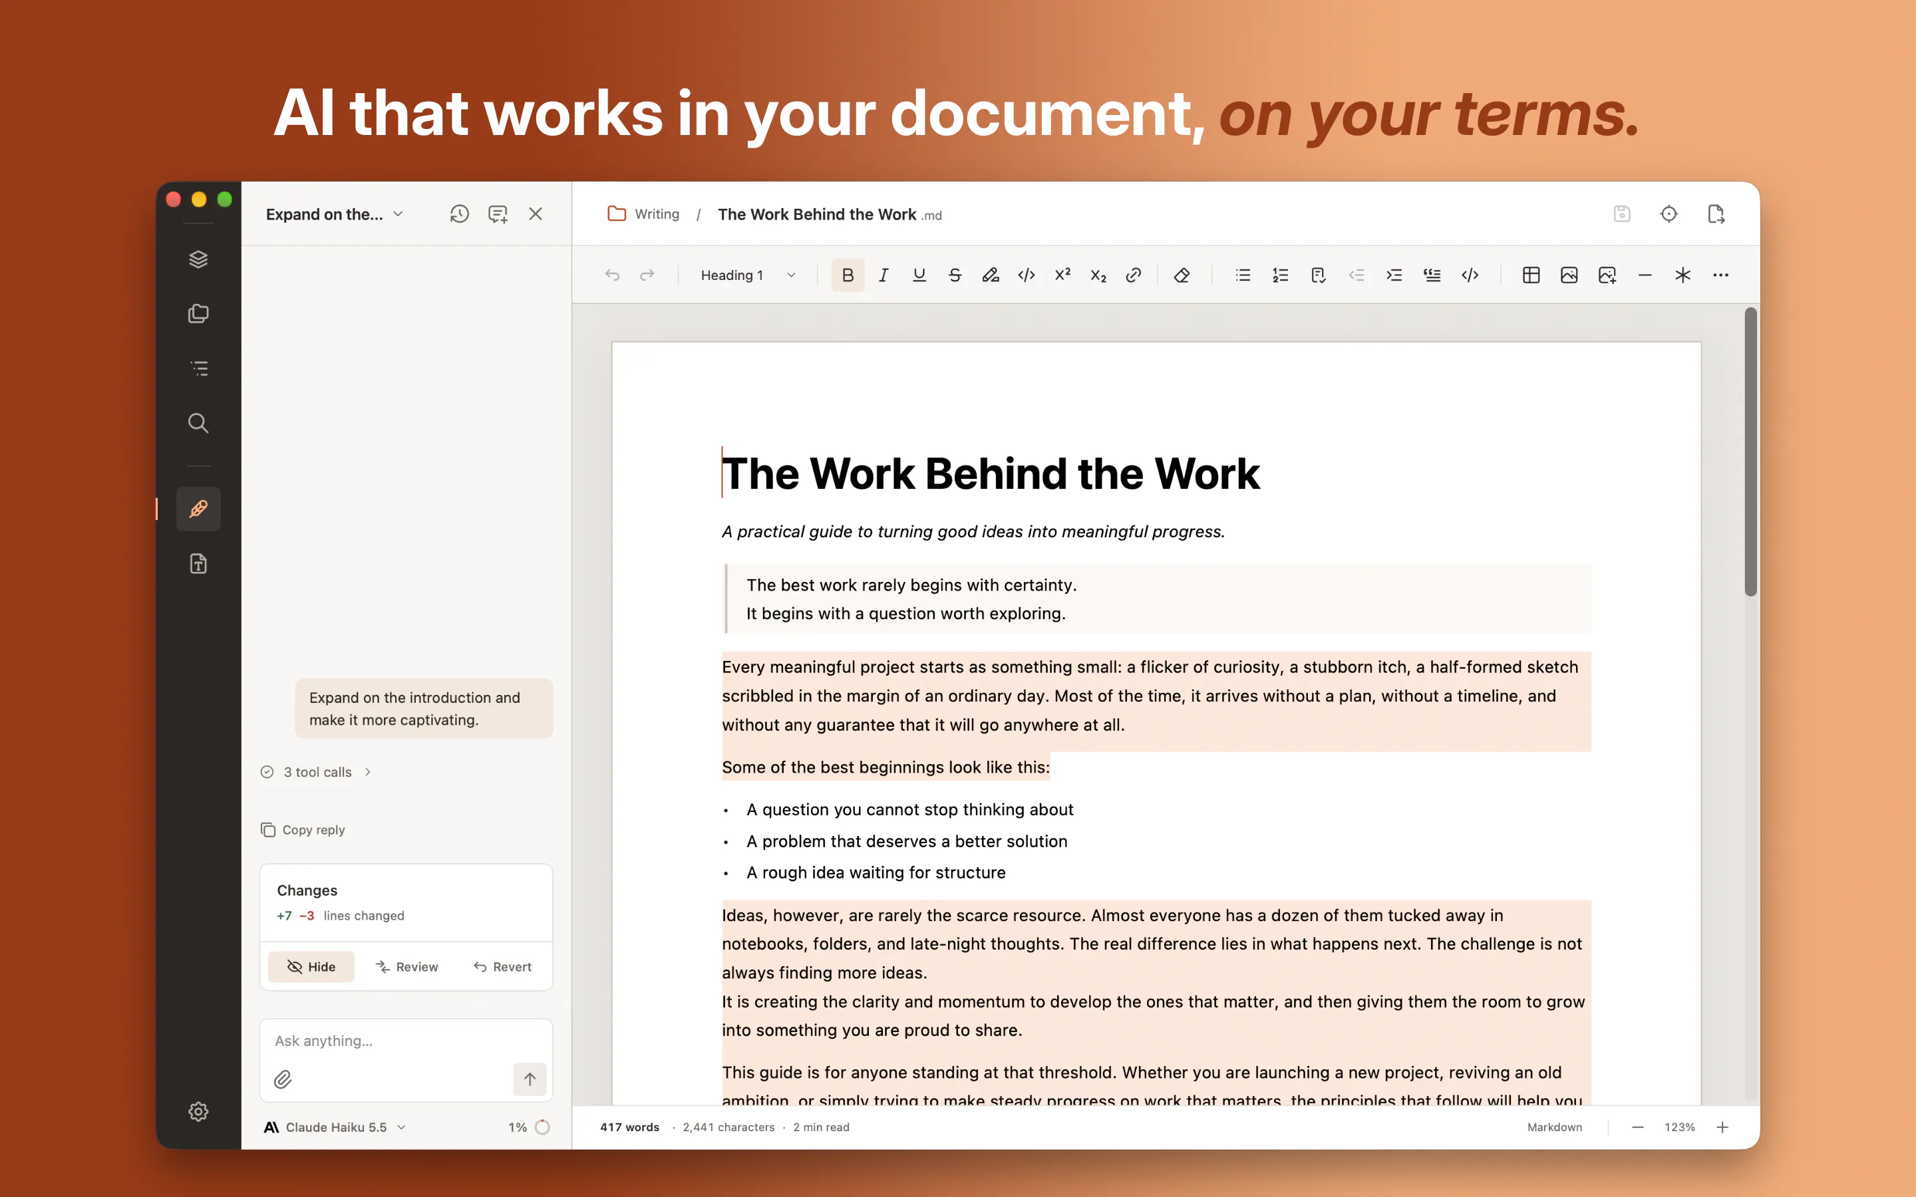Screen dimensions: 1916x1197
Task: Open the AI writing assistant panel
Action: (198, 508)
